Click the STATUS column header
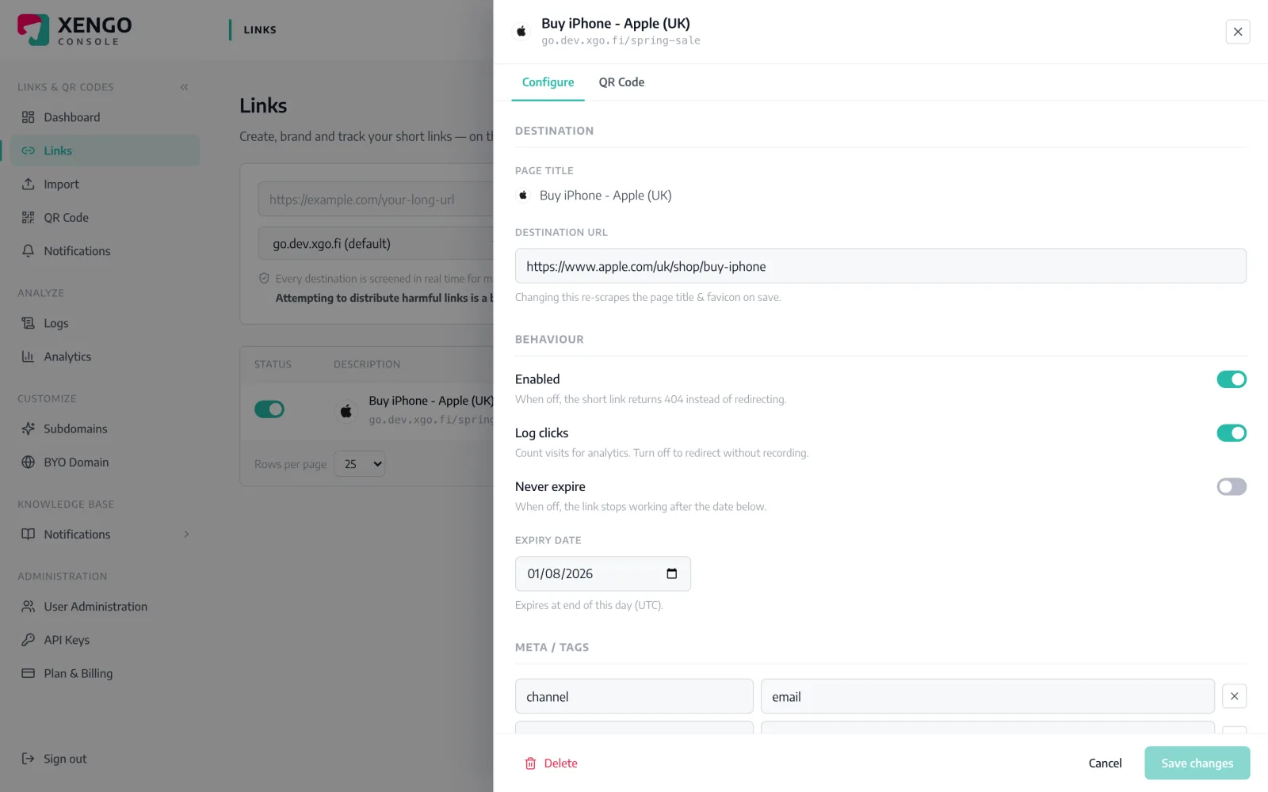Image resolution: width=1268 pixels, height=792 pixels. (x=273, y=364)
